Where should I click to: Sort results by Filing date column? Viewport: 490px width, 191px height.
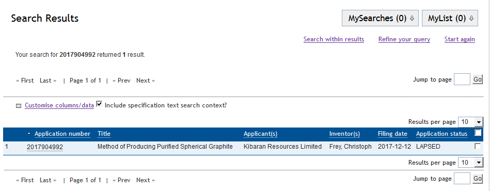[392, 134]
